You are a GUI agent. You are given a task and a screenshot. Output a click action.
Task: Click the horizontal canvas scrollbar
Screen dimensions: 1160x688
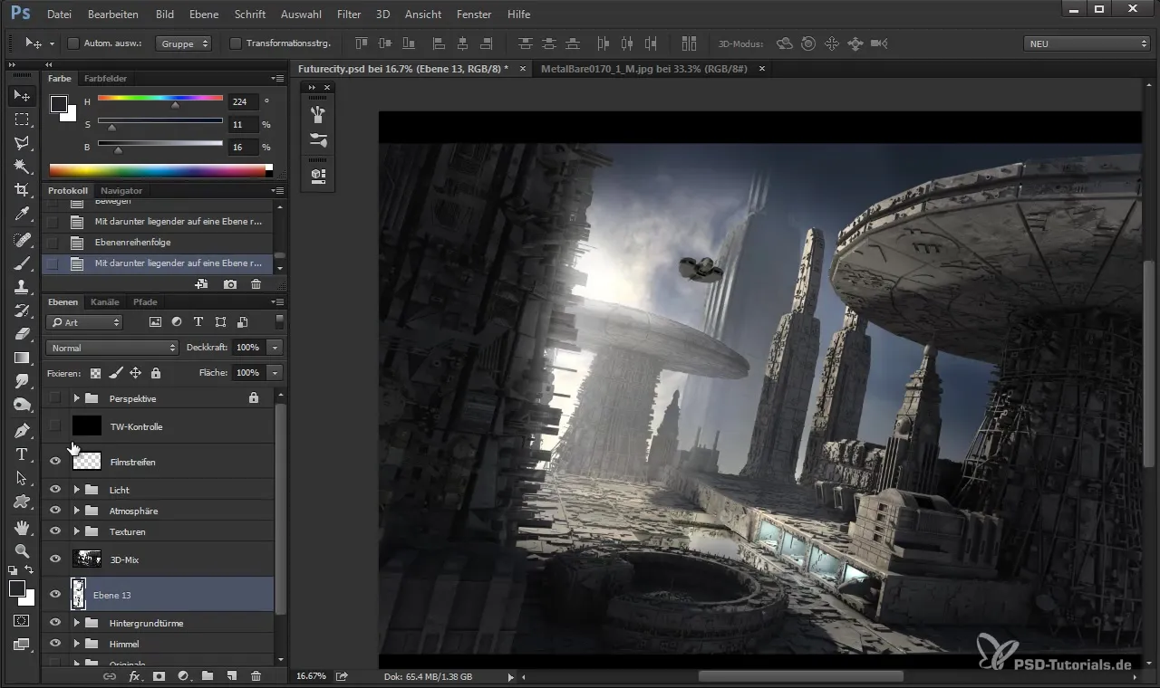(800, 675)
